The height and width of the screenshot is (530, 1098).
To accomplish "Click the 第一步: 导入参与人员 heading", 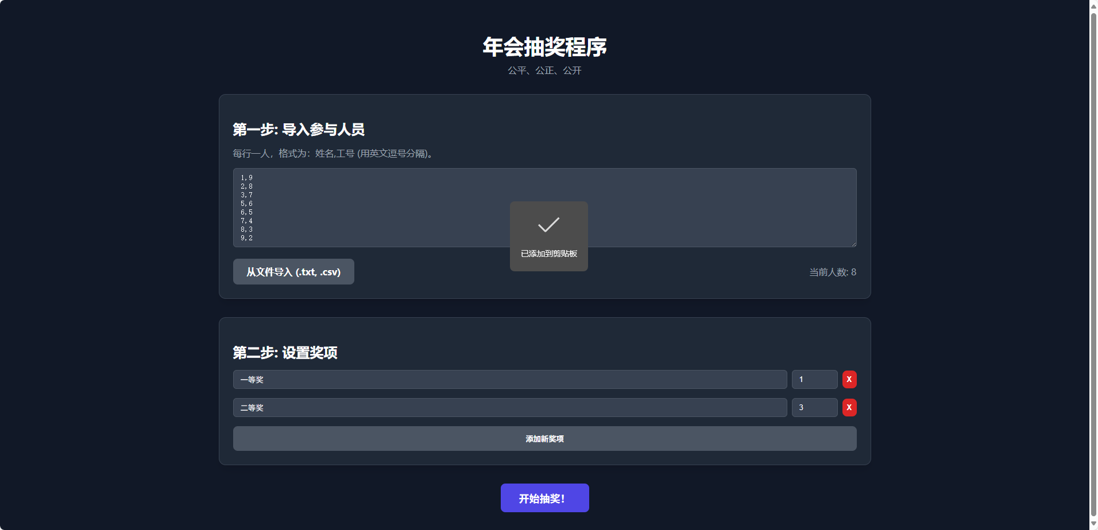I will pyautogui.click(x=299, y=130).
